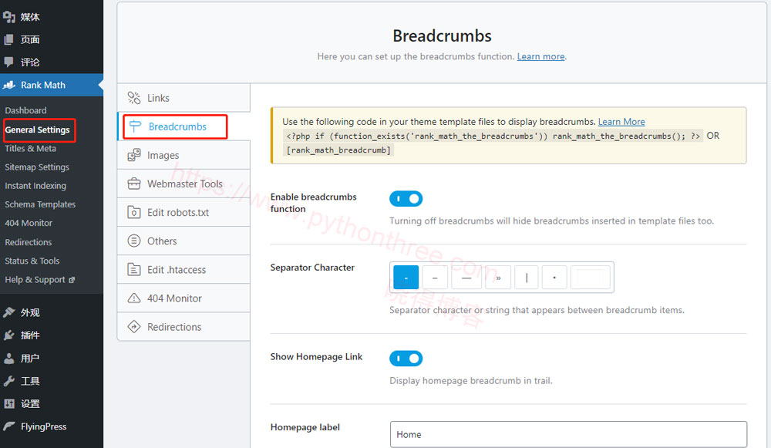Select the custom blank separator option
The image size is (771, 448).
click(x=591, y=278)
